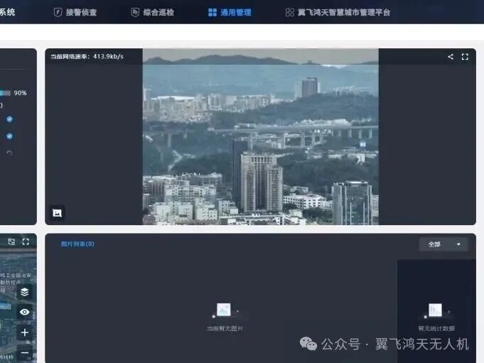
Task: Click the 图片列表(0) heading
Action: [77, 244]
